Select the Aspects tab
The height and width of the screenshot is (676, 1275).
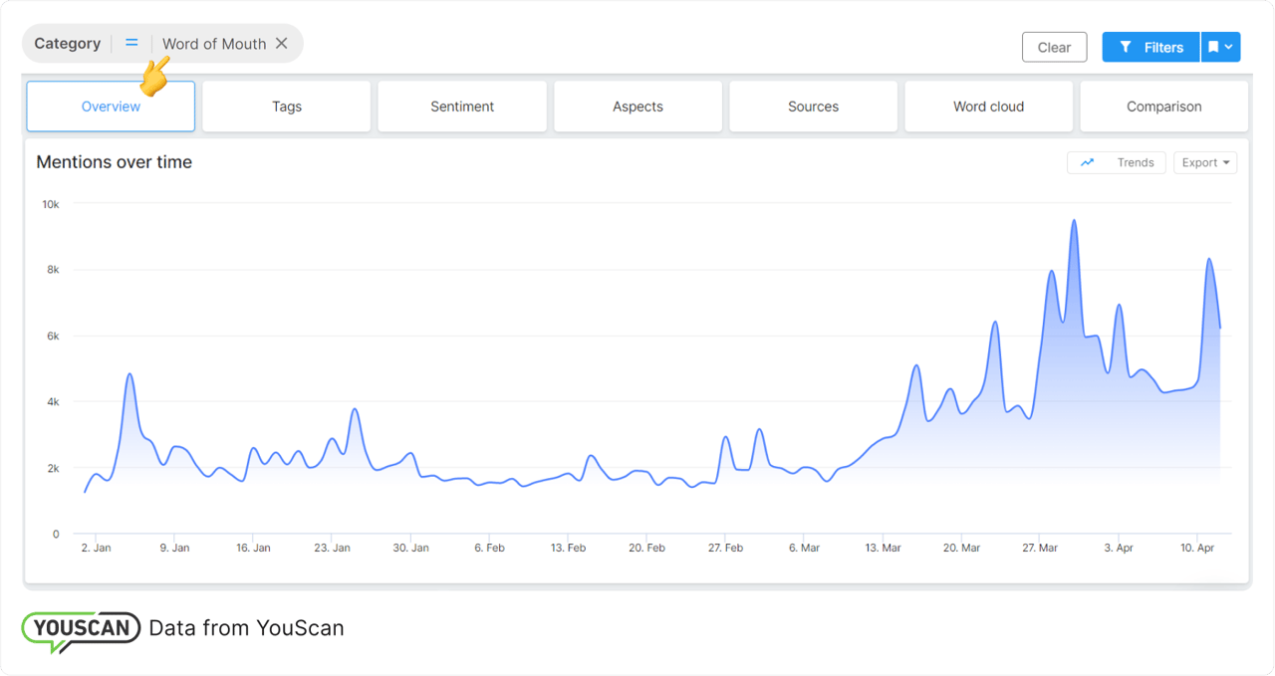click(x=637, y=107)
